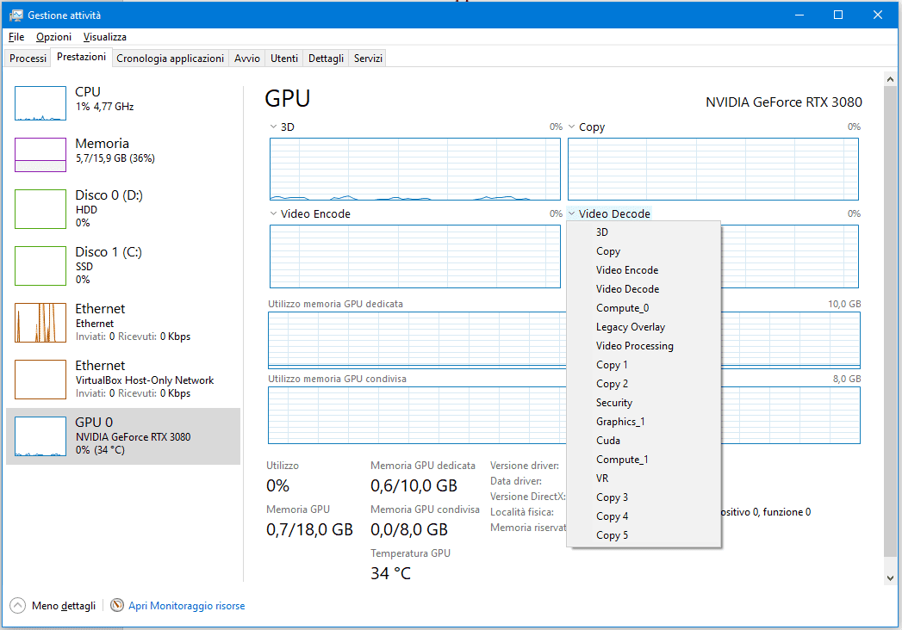Expand the 3D engine dropdown chevron
This screenshot has width=902, height=630.
pos(273,127)
